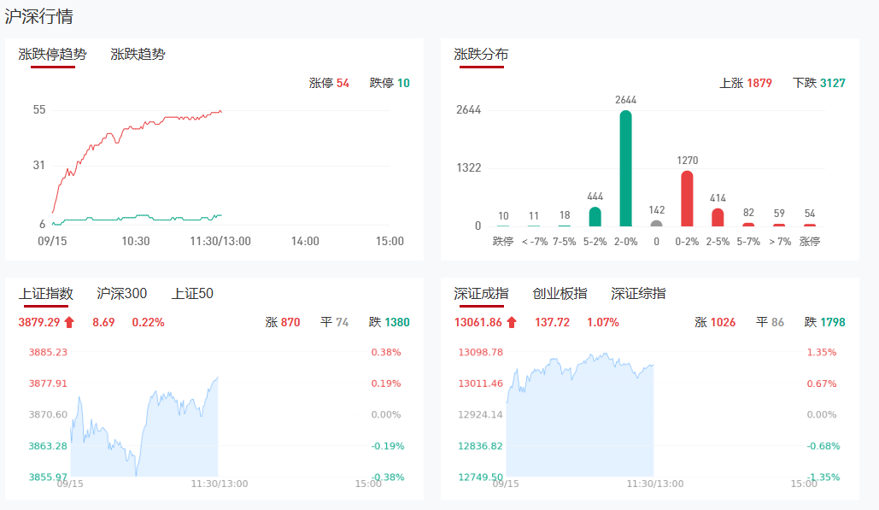Viewport: 879px width, 510px height.
Task: Select the 涨跌停趋势 tab
Action: pos(52,55)
